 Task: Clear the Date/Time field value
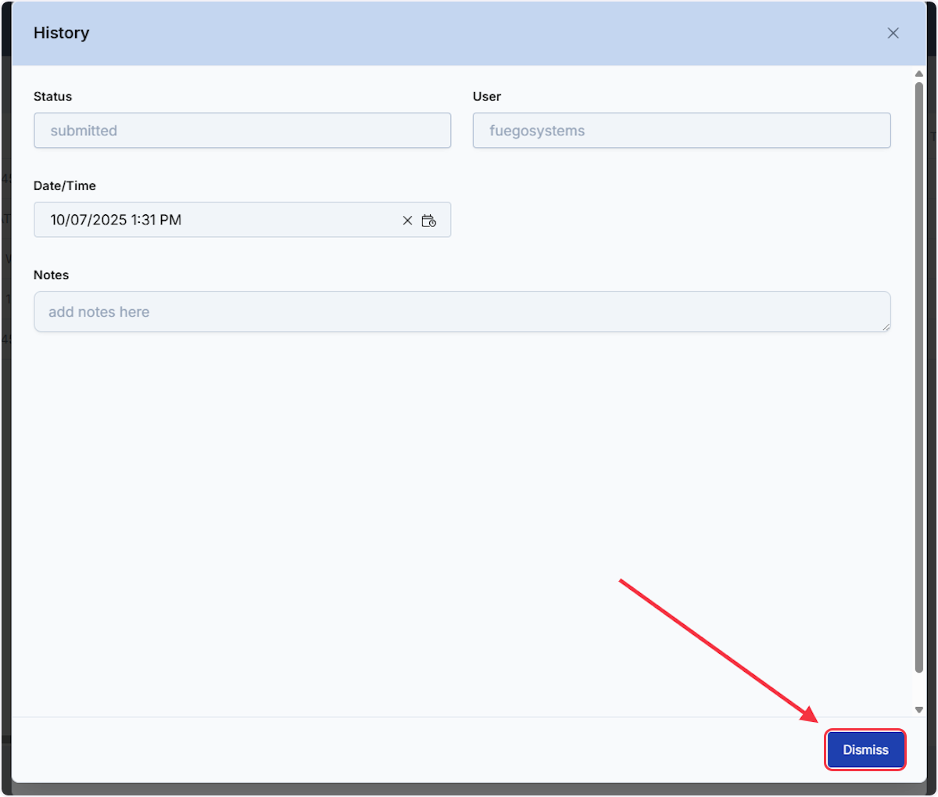407,221
